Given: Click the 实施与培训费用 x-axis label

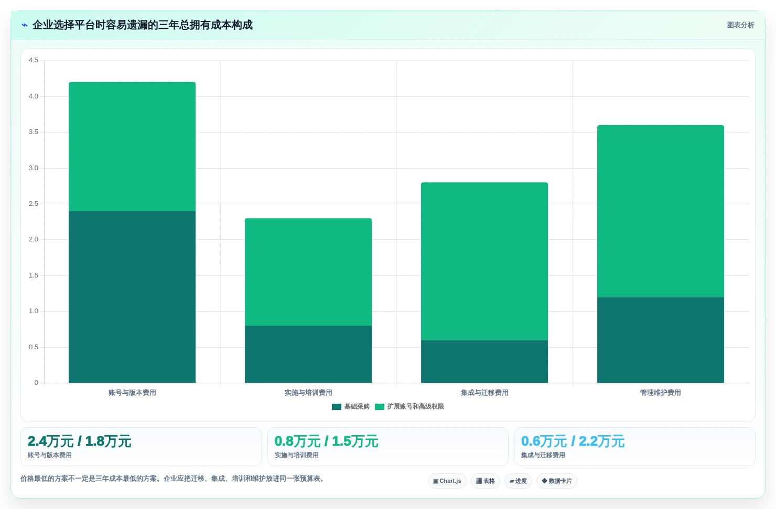Looking at the screenshot, I should click(308, 393).
